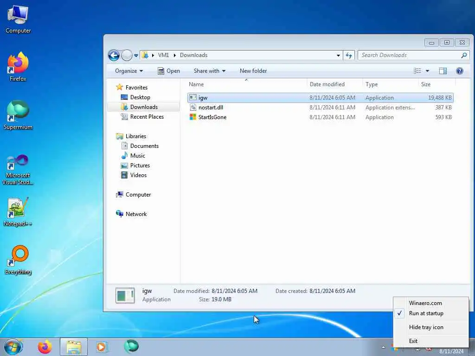Toggle the preview pane button
This screenshot has height=356, width=475.
443,71
